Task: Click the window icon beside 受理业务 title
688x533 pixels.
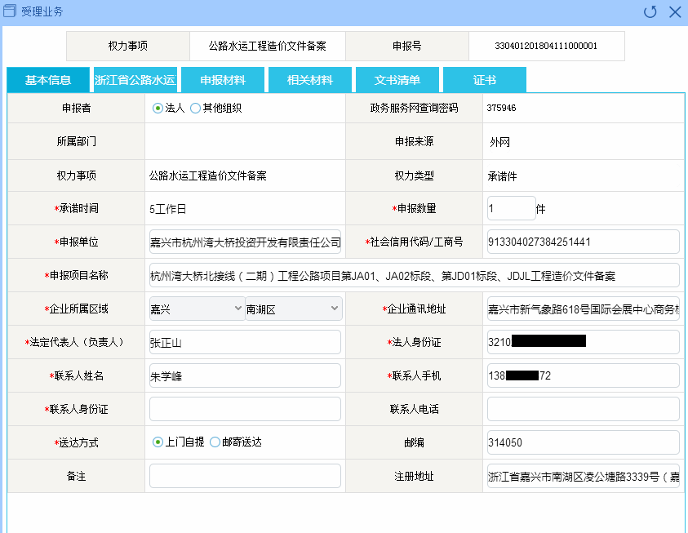Action: tap(11, 11)
